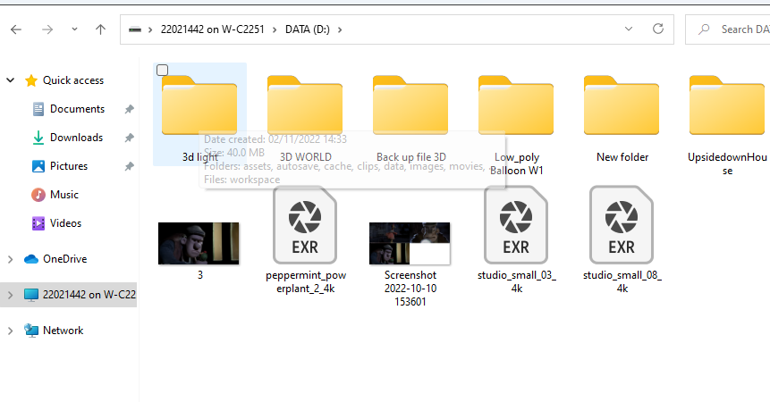
Task: Unpin Pictures using its pin icon
Action: point(129,166)
